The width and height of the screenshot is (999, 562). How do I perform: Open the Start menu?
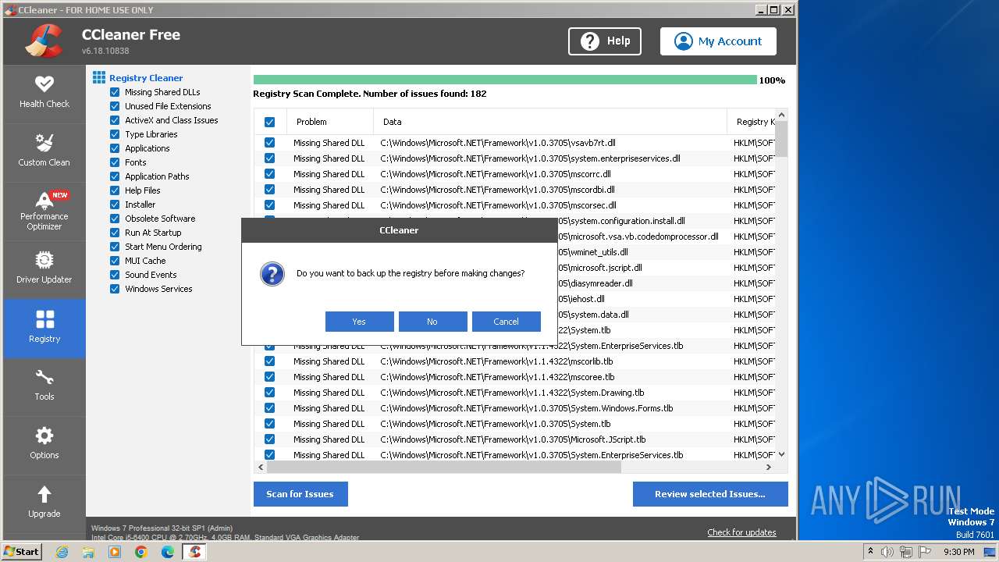click(x=22, y=552)
